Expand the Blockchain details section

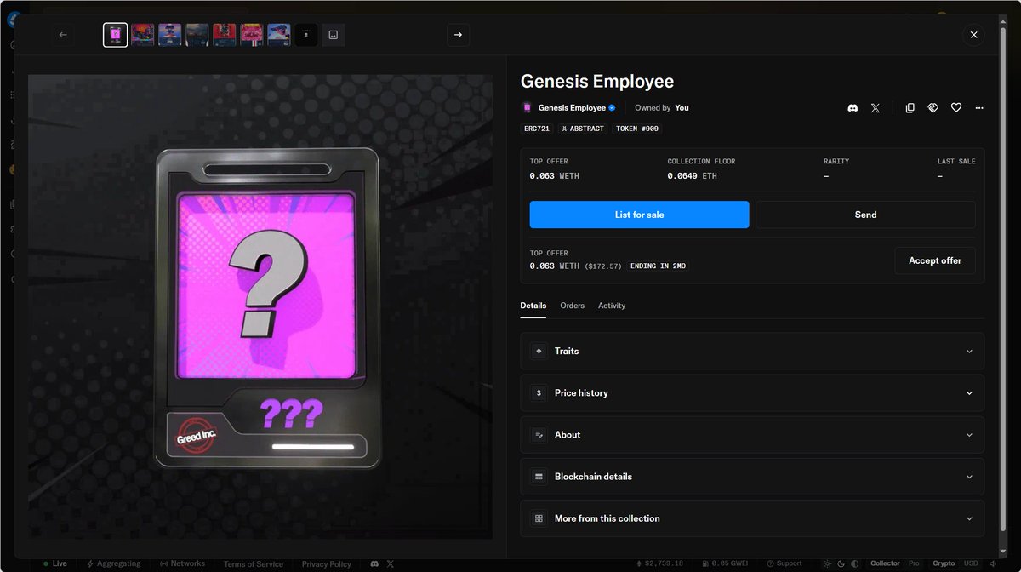752,477
